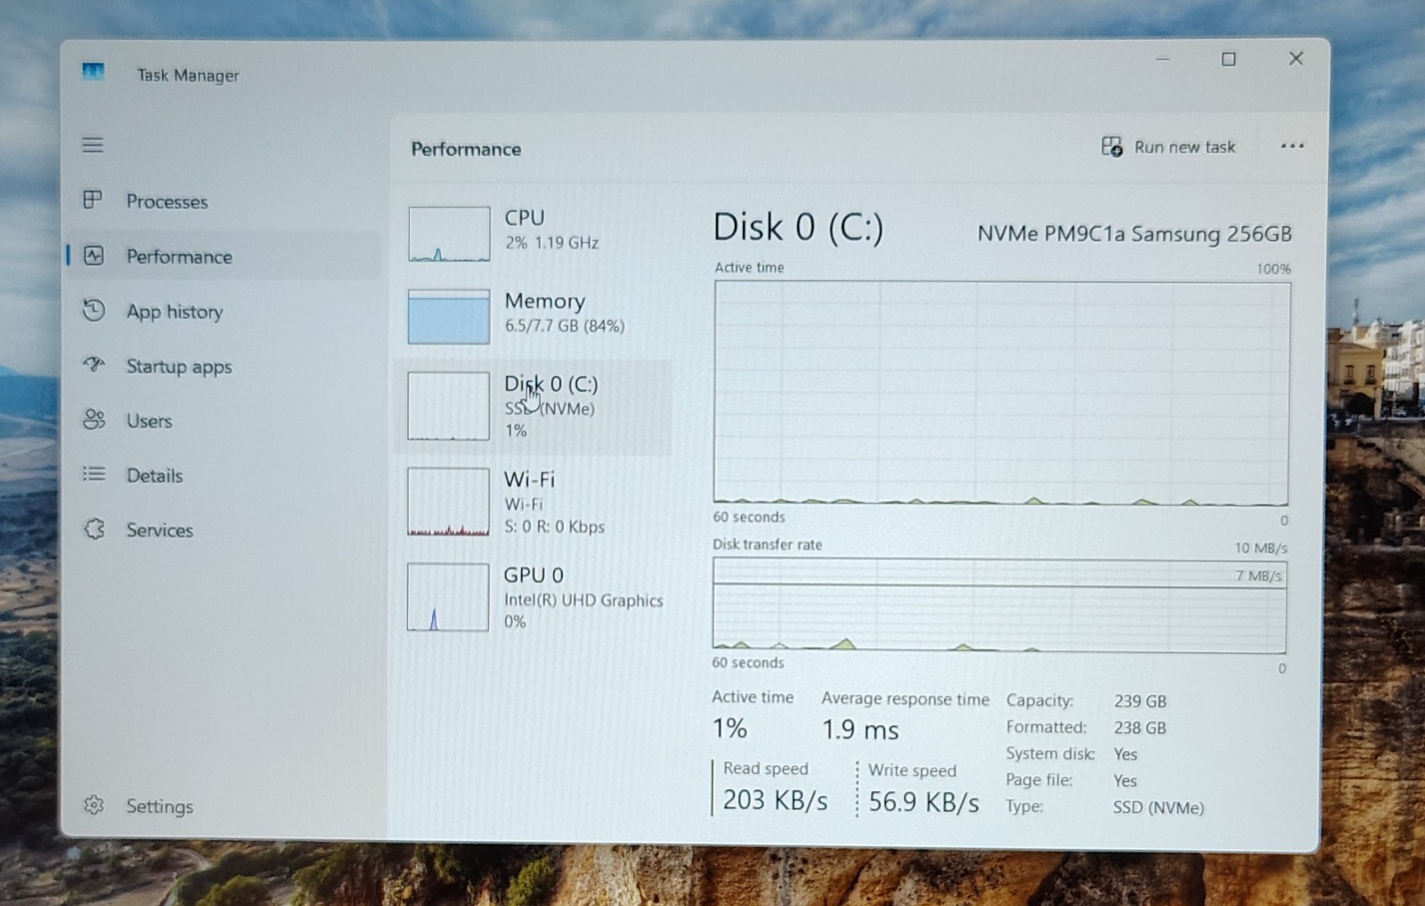Open Startup apps gauge icon
Viewport: 1425px width, 906px height.
[94, 364]
